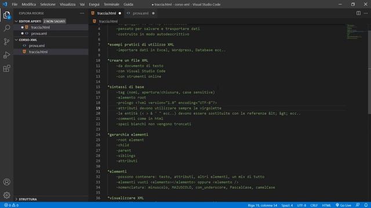Click HTML file icon in breadcrumb
371x208 pixels.
tap(94, 21)
